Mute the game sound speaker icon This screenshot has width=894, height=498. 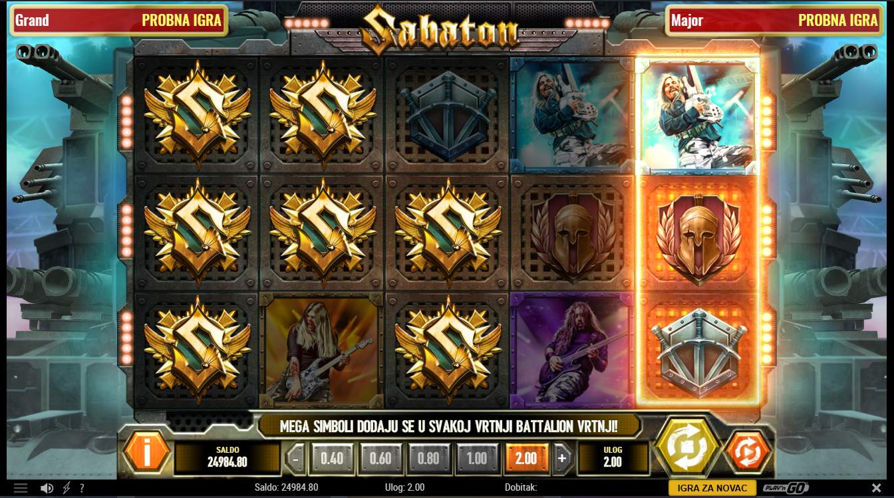pos(47,488)
